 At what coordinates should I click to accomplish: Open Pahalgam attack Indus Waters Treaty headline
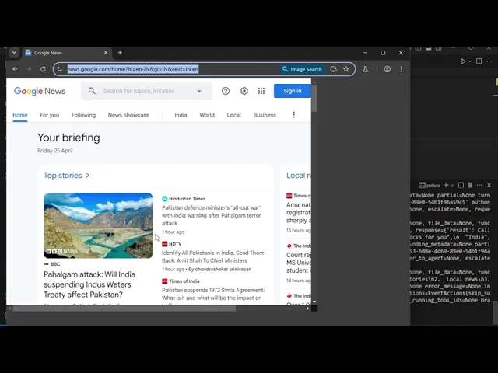click(89, 284)
